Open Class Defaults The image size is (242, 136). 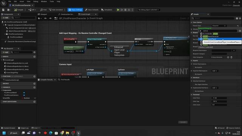click(x=92, y=10)
